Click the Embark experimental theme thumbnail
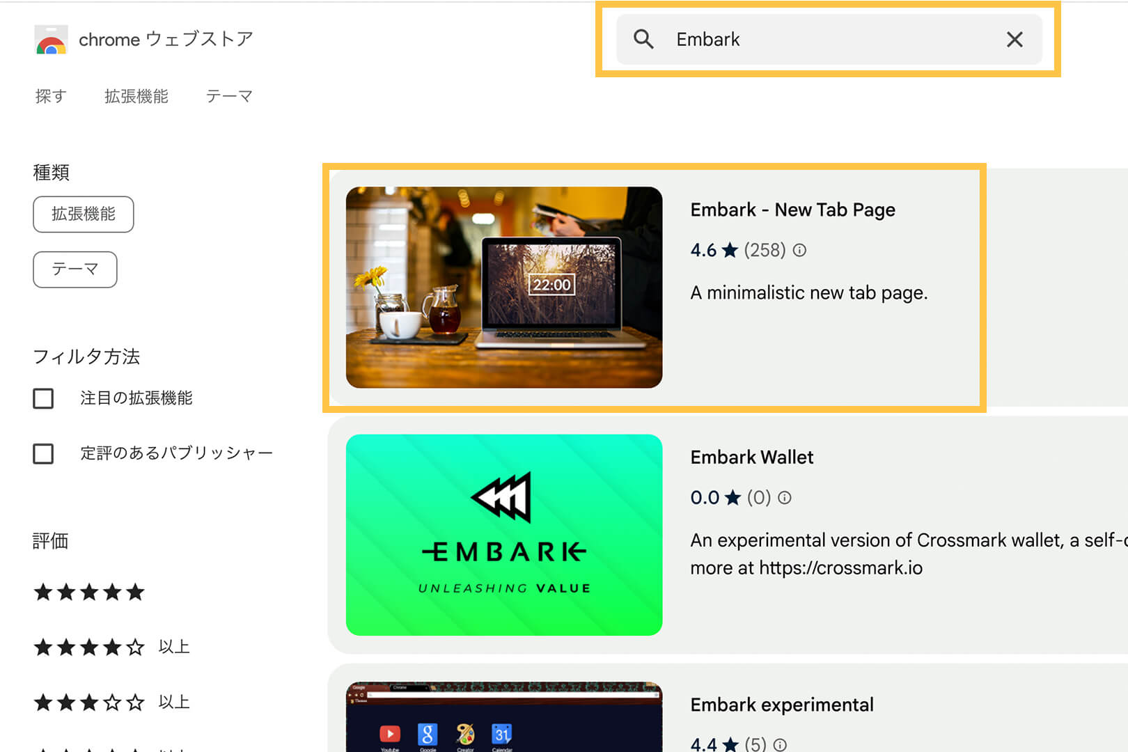This screenshot has width=1128, height=752. pyautogui.click(x=504, y=717)
